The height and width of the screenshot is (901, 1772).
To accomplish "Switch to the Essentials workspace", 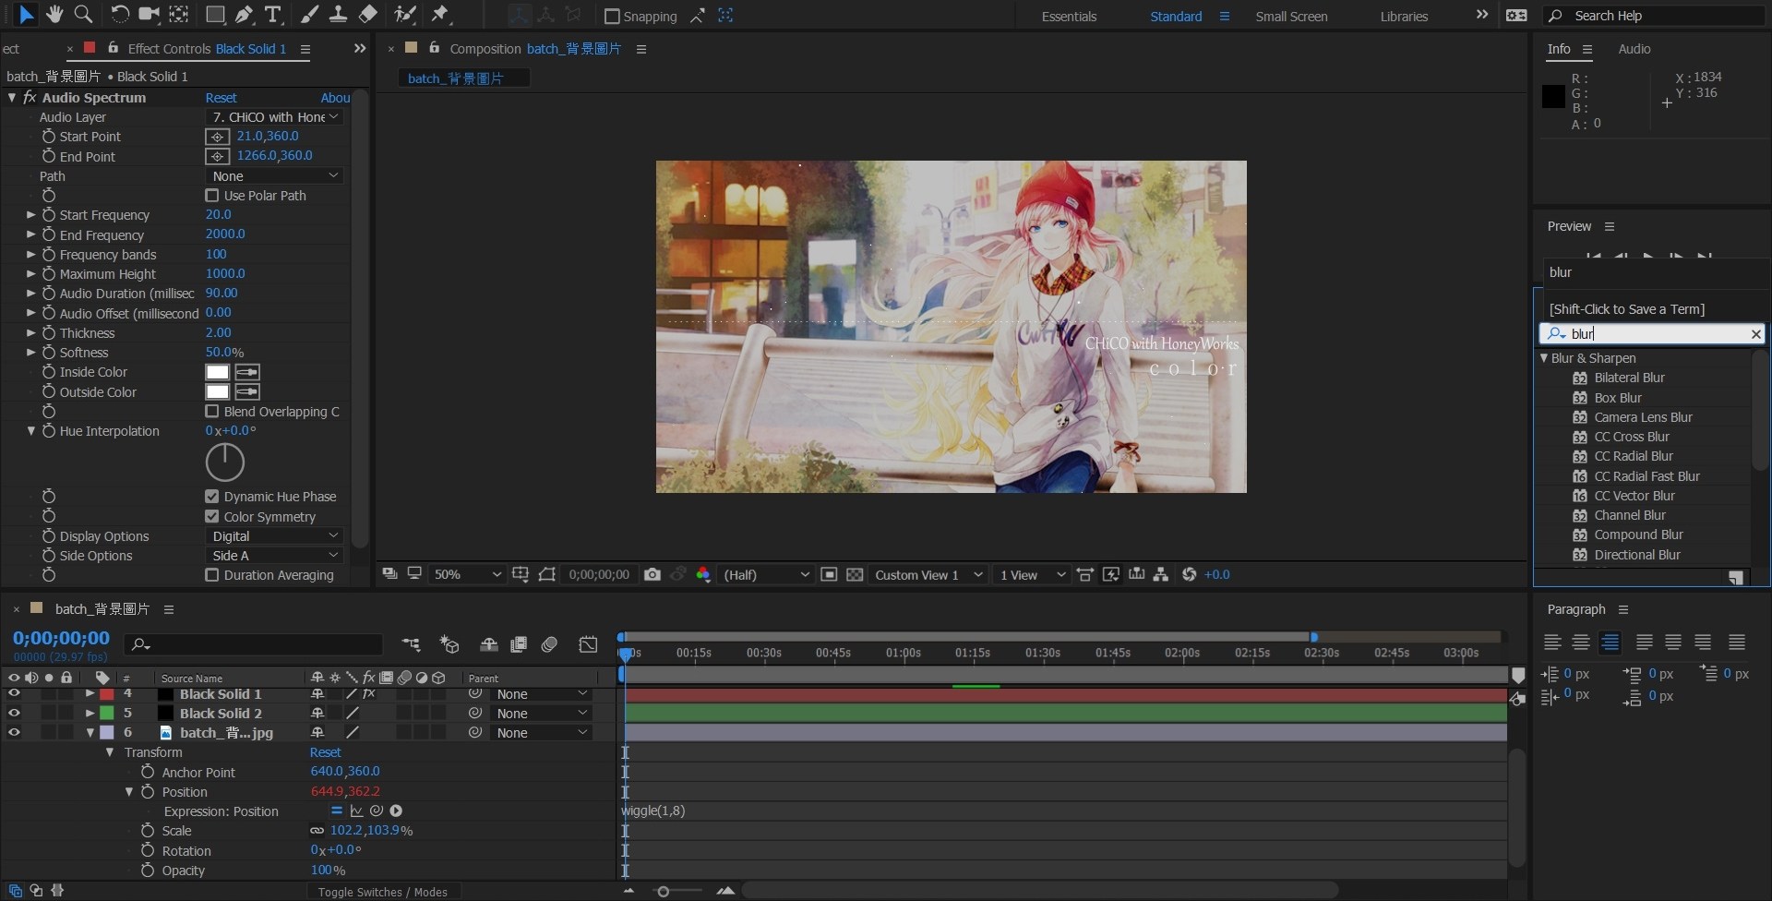I will click(x=1068, y=16).
